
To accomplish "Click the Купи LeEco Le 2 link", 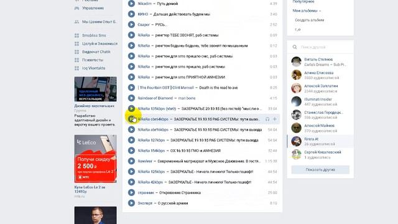I will (x=90, y=189).
